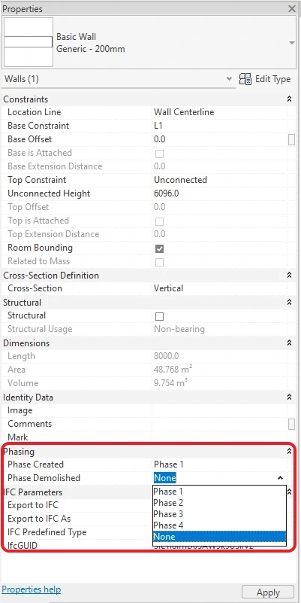Screen dimensions: 301x603
Task: Select Phase 4 from the dropdown list
Action: click(x=219, y=525)
